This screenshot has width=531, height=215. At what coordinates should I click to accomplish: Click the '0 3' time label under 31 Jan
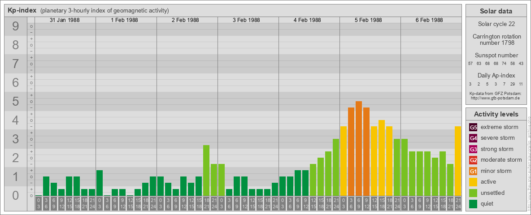(x=39, y=204)
